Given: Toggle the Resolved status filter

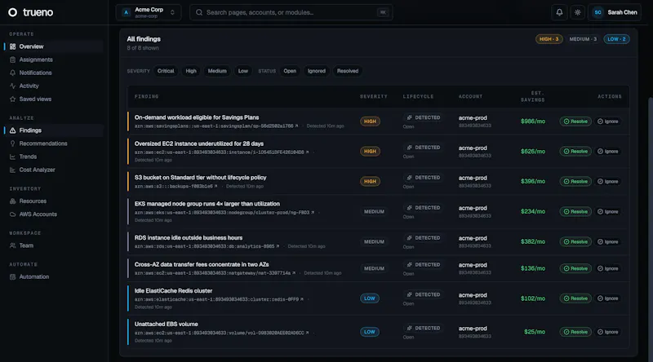Looking at the screenshot, I should pos(348,71).
